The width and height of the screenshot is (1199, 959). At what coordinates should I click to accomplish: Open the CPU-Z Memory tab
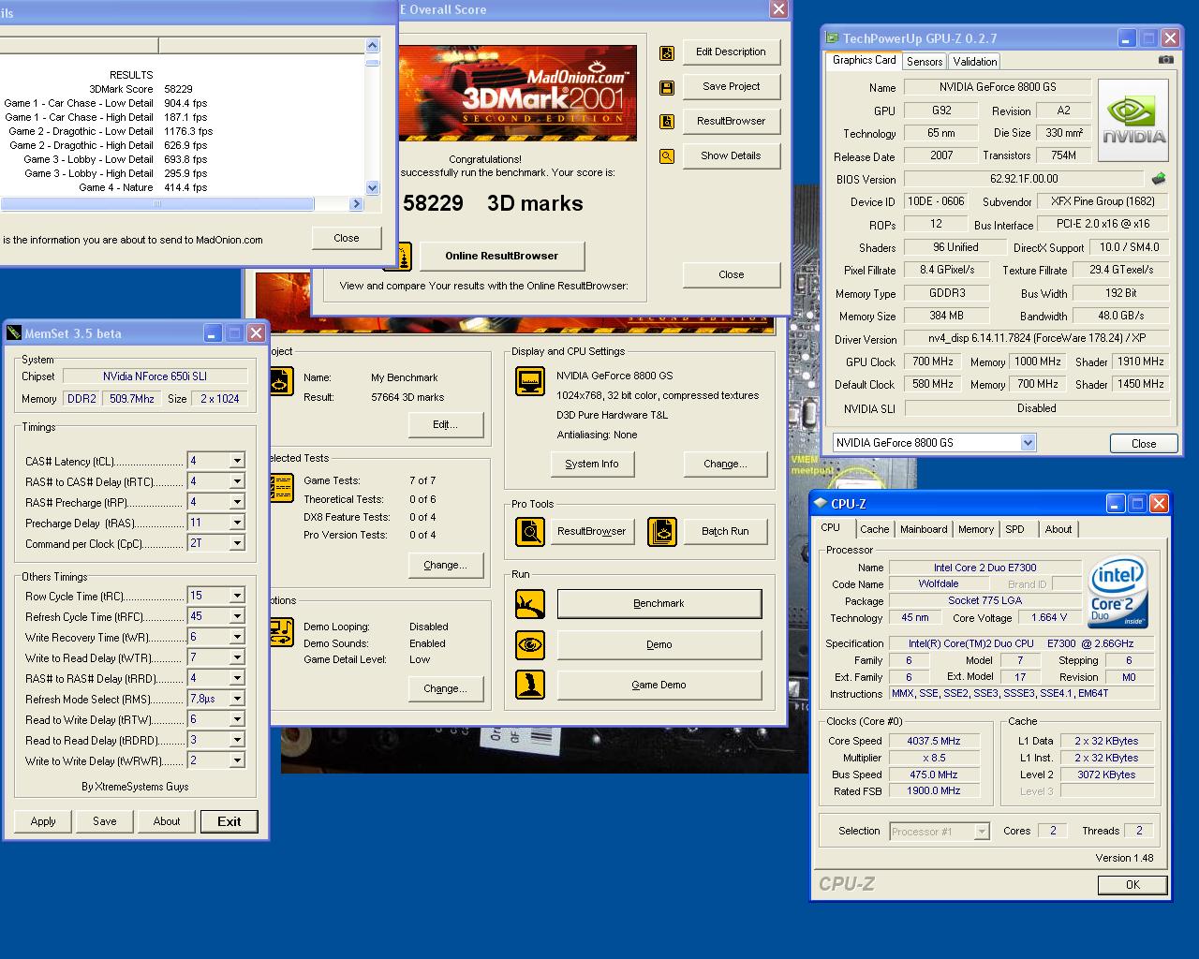pos(976,529)
